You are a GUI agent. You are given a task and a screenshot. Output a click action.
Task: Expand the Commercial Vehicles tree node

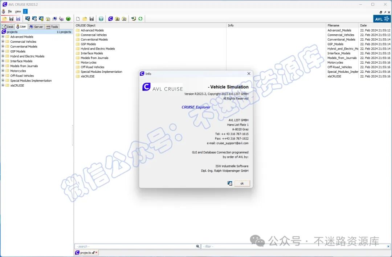pos(3,41)
